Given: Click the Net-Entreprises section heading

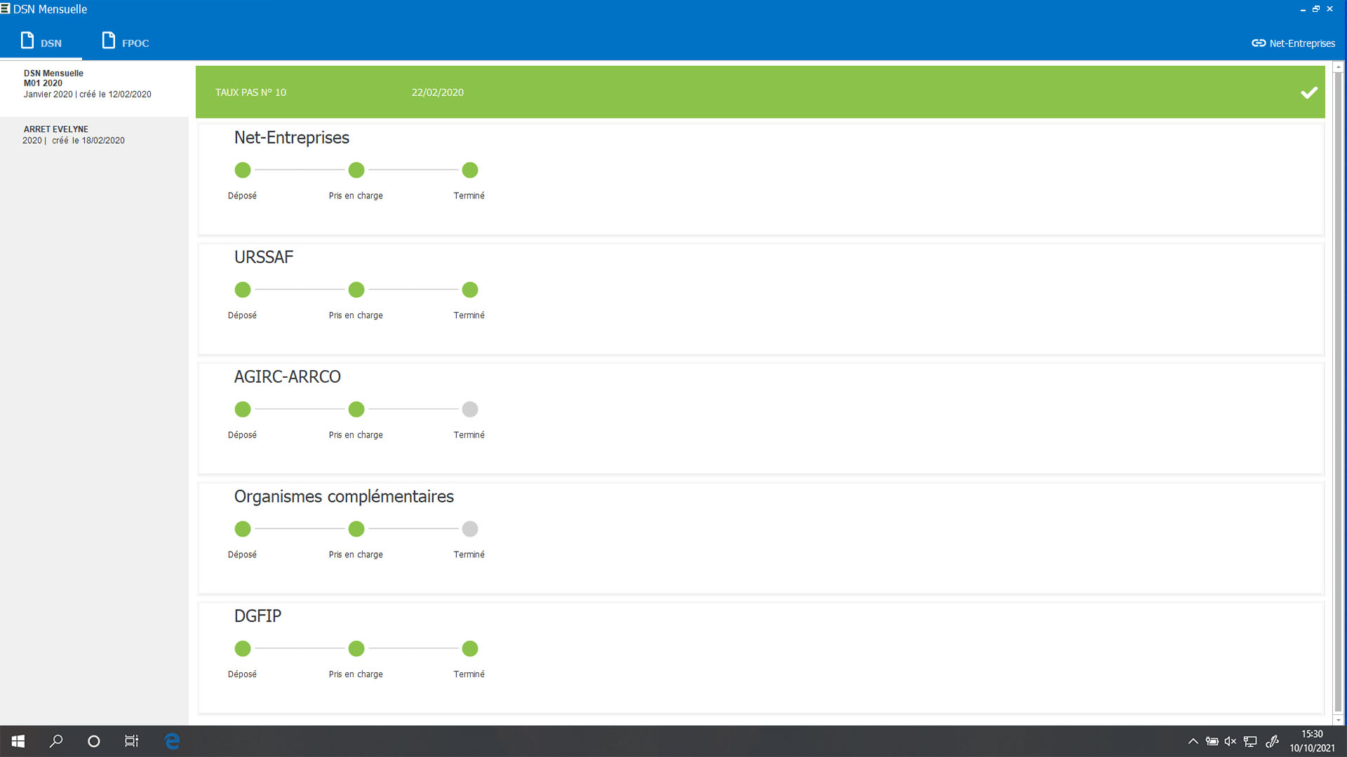Looking at the screenshot, I should 292,137.
